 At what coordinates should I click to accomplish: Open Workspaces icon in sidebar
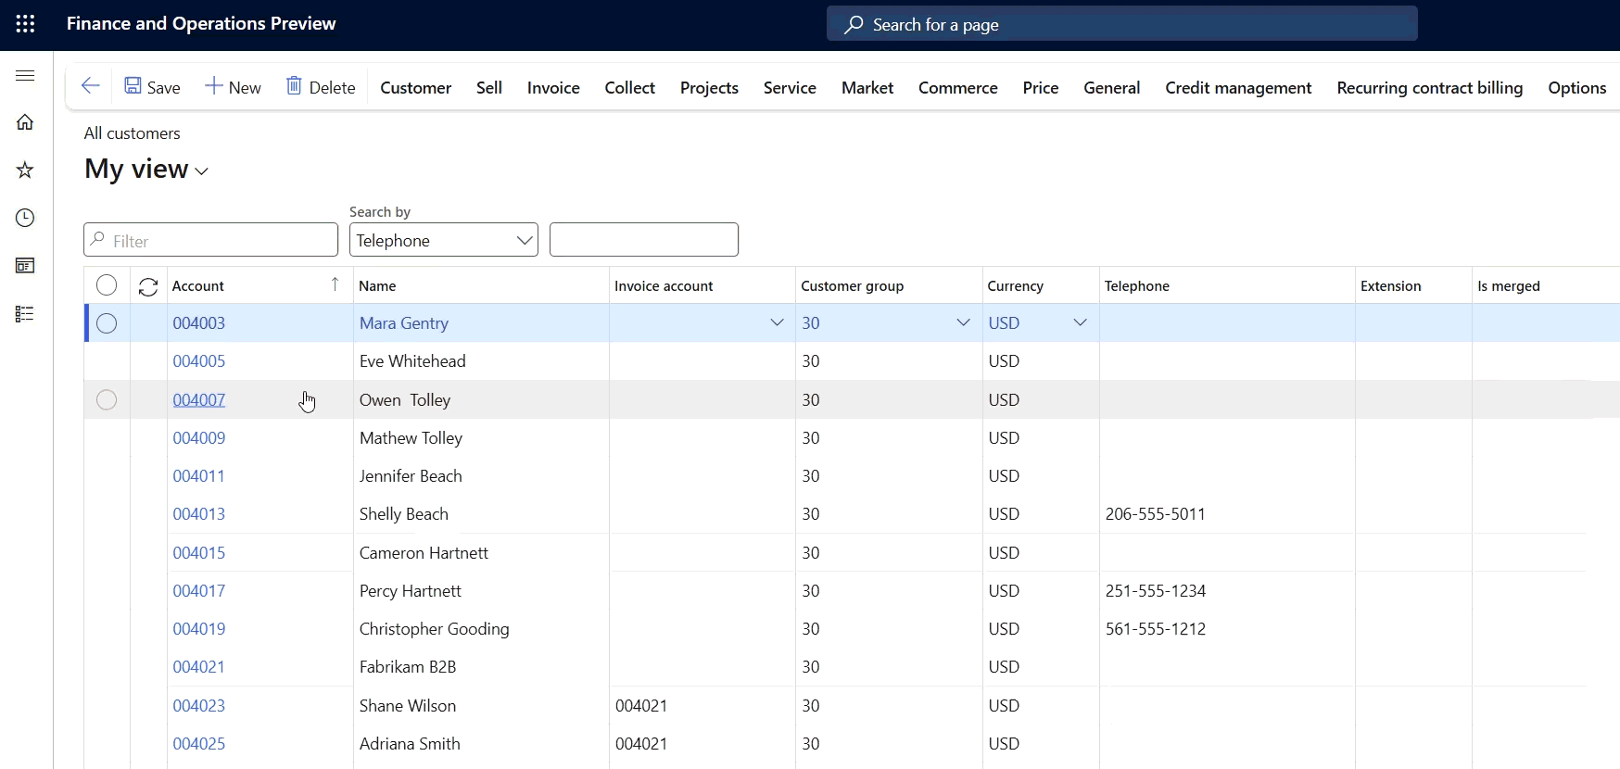click(x=25, y=267)
